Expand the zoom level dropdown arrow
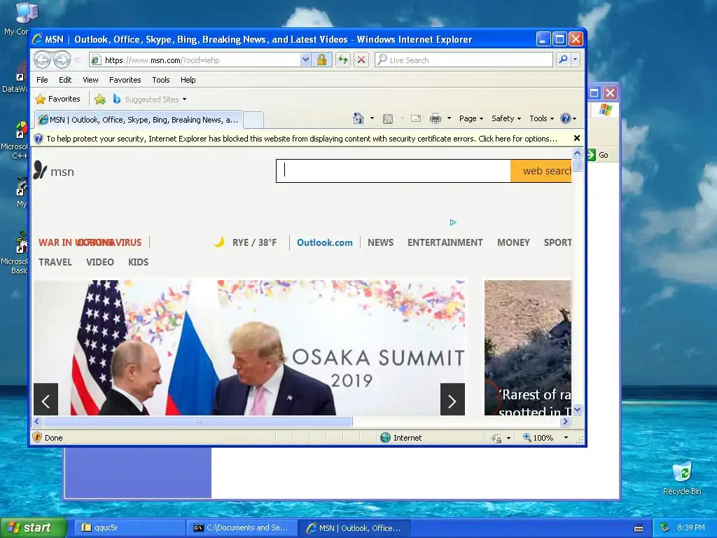 click(x=566, y=438)
